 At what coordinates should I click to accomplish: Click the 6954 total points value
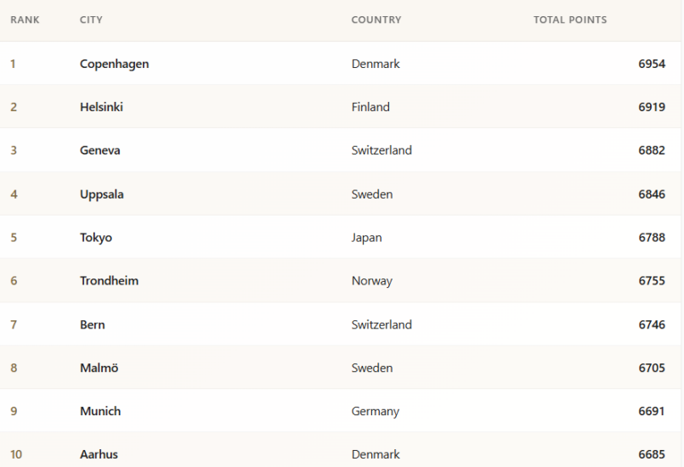[652, 64]
